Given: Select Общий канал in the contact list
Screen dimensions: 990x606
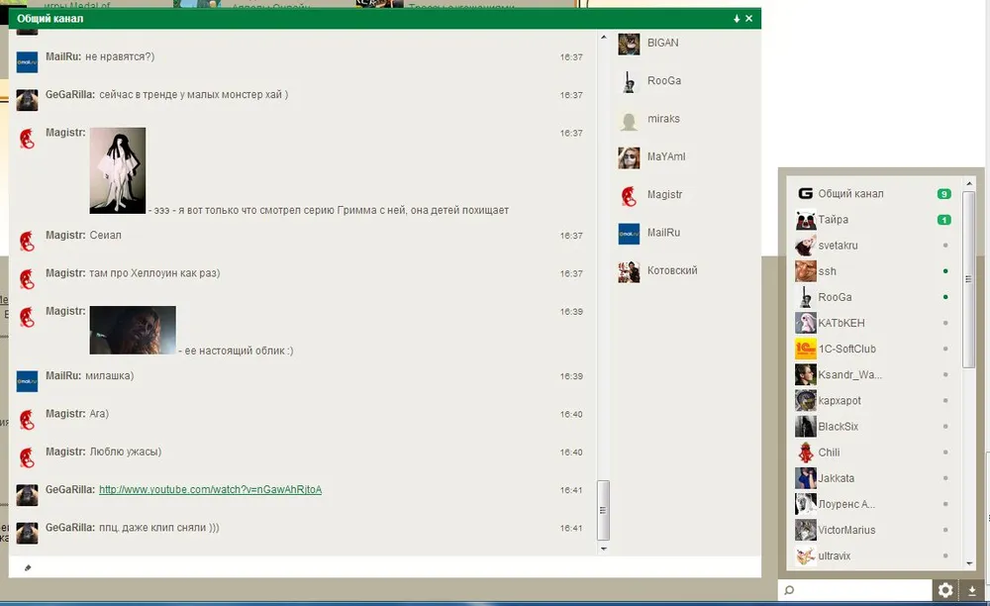Looking at the screenshot, I should 850,194.
